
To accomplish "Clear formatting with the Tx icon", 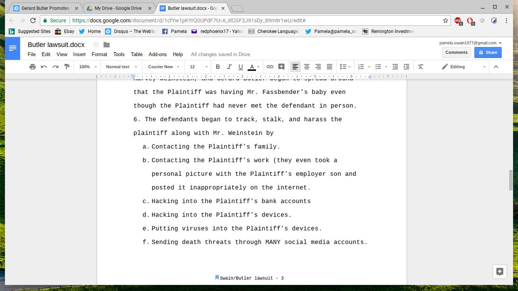I will [421, 67].
